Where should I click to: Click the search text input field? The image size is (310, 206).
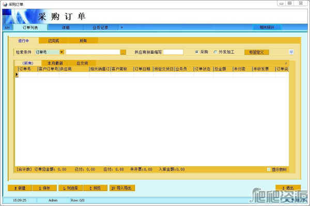pyautogui.click(x=93, y=52)
